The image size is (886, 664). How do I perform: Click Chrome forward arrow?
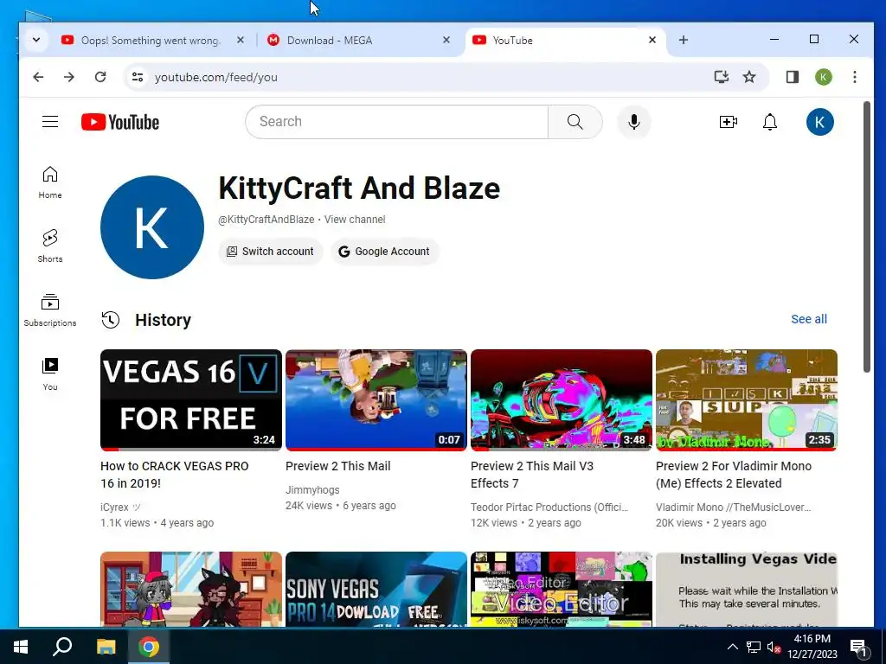pos(69,77)
